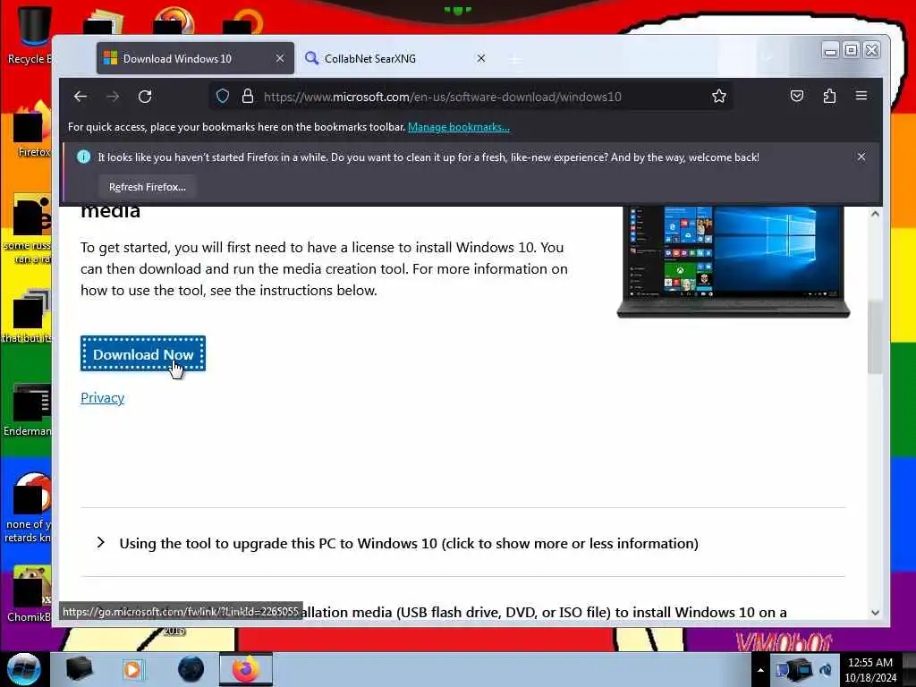Reload the page with the refresh icon
The height and width of the screenshot is (687, 916).
(x=145, y=97)
